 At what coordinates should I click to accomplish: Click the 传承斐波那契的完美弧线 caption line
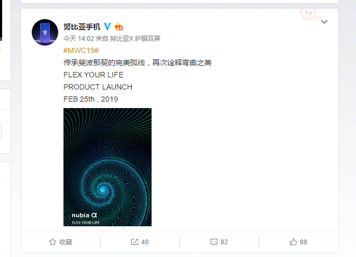[104, 63]
